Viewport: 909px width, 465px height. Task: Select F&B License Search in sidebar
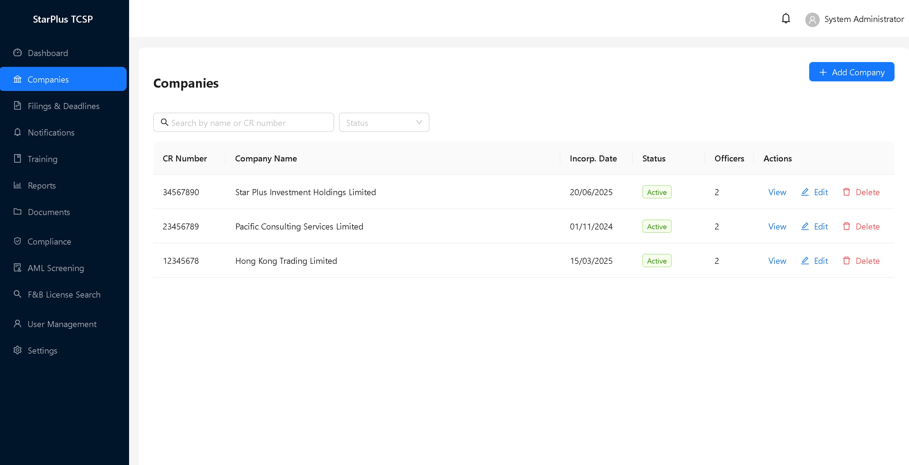click(64, 294)
